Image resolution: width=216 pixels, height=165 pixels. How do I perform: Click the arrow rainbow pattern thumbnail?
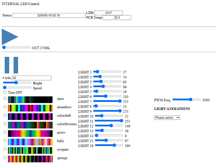pyautogui.click(x=30, y=133)
